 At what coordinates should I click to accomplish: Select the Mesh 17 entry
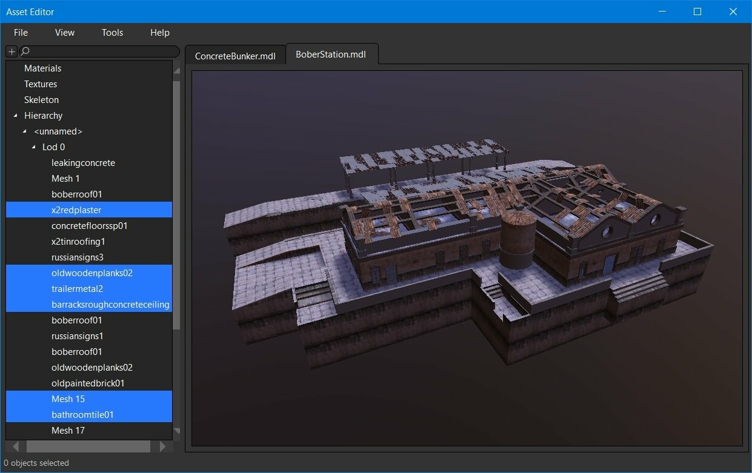click(x=68, y=430)
